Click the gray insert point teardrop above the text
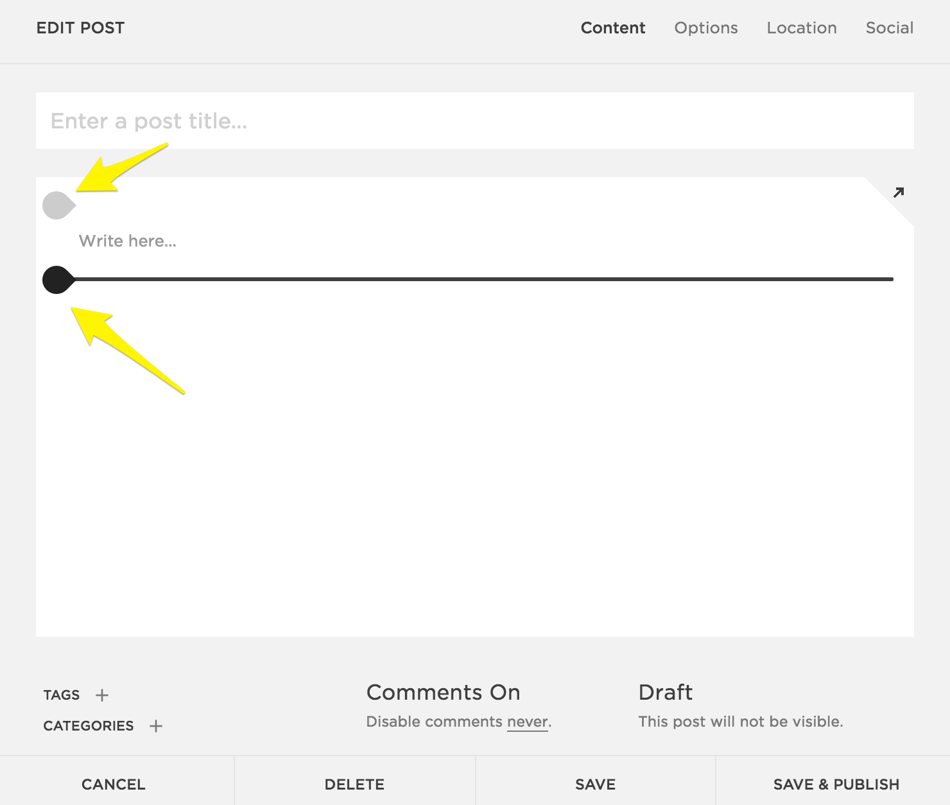 (x=58, y=205)
